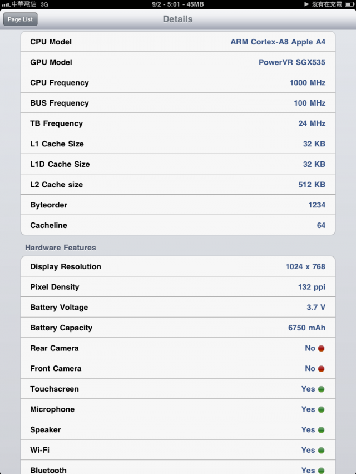356x475 pixels.
Task: Tap the CPU Frequency 1000 MHz value
Action: tap(308, 83)
